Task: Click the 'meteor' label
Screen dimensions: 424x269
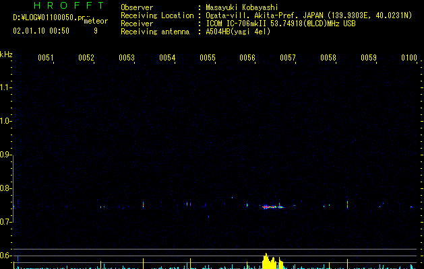Action: pos(96,21)
